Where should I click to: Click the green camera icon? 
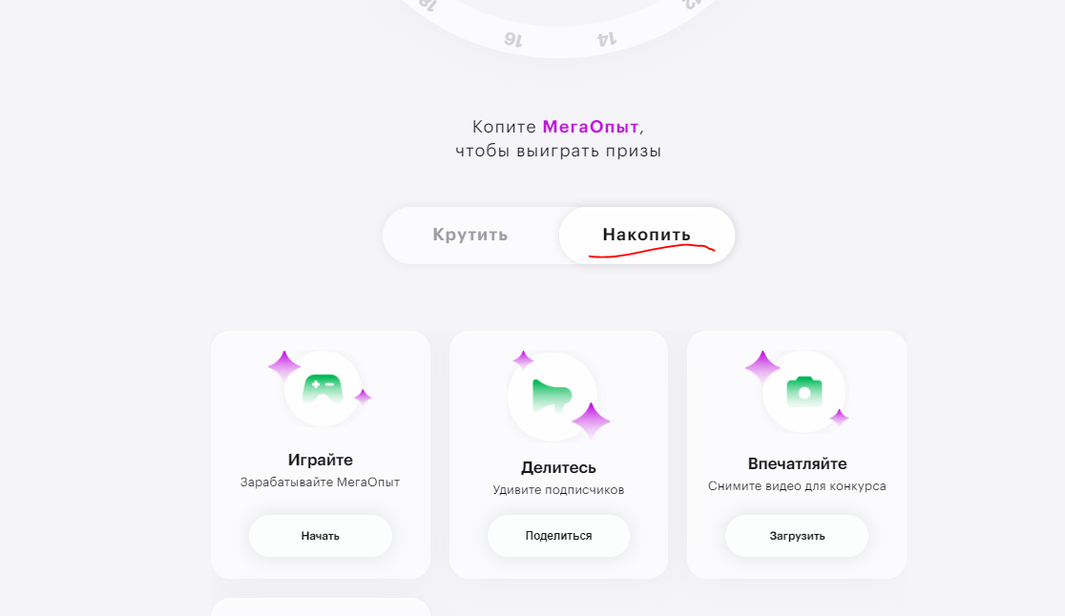(x=804, y=392)
